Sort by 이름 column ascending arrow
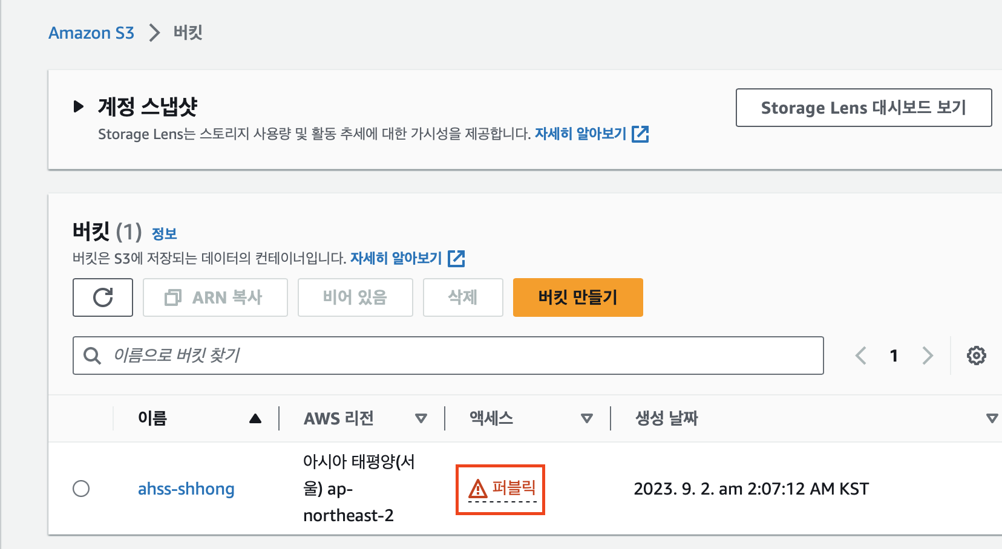This screenshot has height=549, width=1002. (x=255, y=418)
